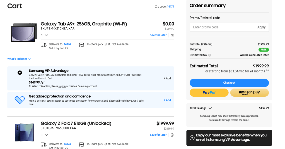Click the VIP Advantage banner star icon
The height and width of the screenshot is (149, 285).
tap(192, 138)
